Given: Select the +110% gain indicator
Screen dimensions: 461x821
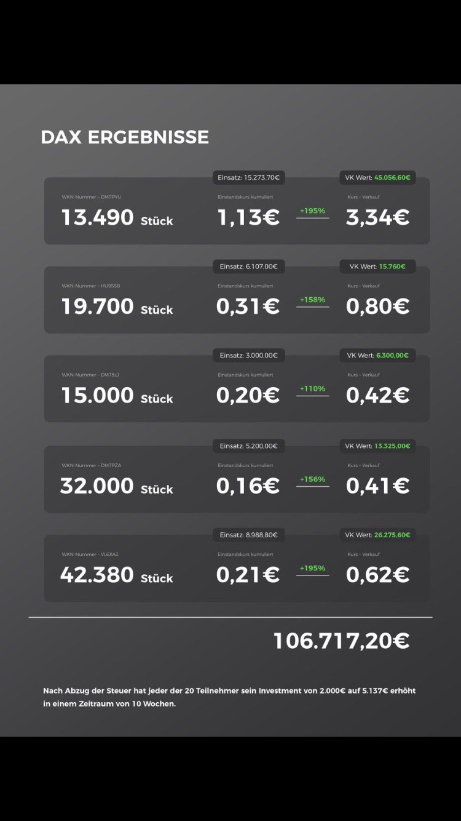Looking at the screenshot, I should (312, 389).
